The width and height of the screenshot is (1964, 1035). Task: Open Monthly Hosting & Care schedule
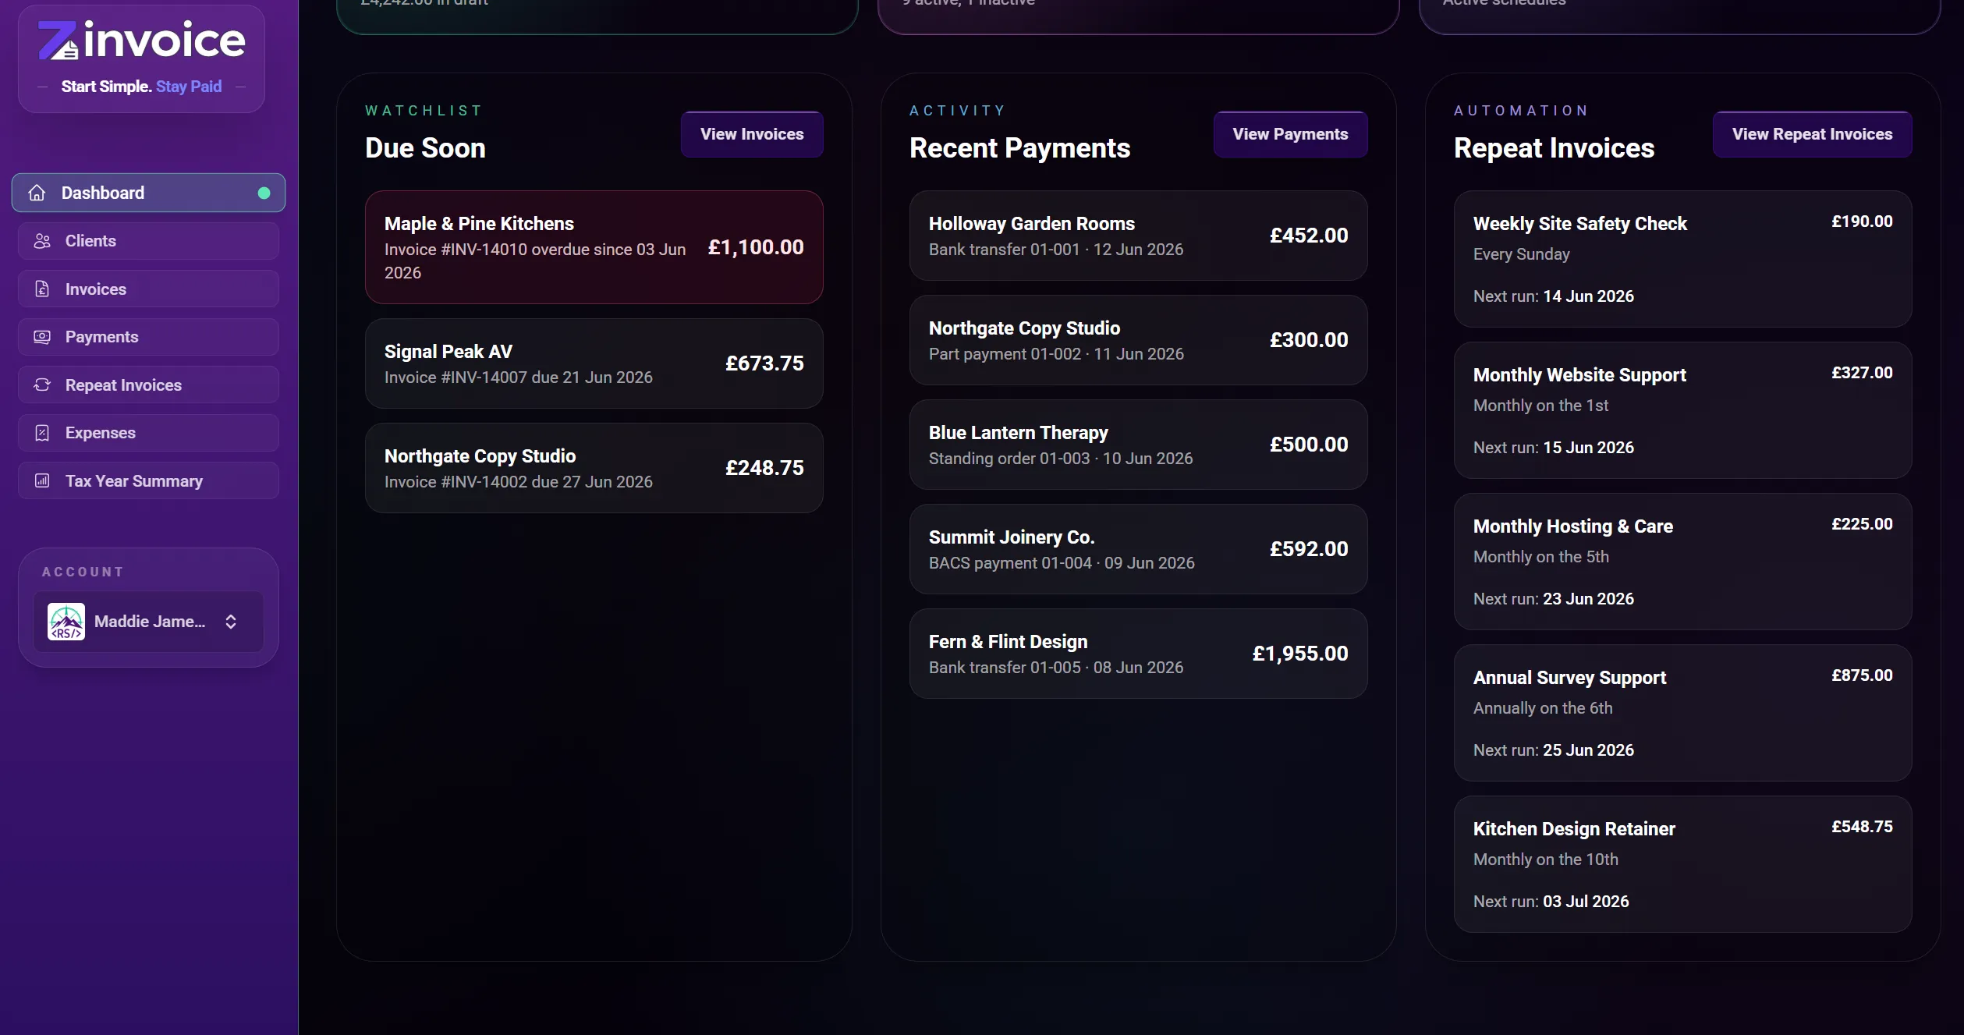(x=1682, y=562)
